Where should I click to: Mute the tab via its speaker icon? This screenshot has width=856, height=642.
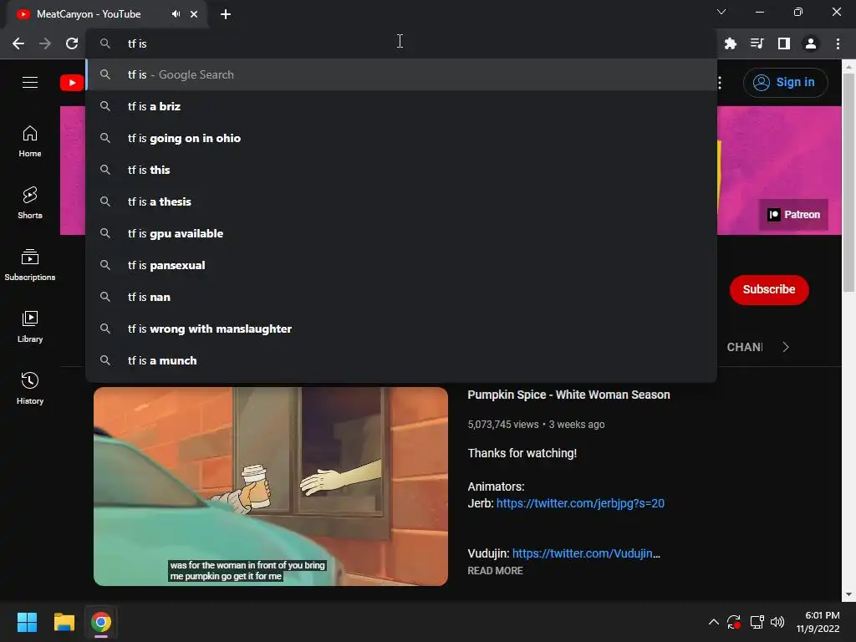coord(176,14)
